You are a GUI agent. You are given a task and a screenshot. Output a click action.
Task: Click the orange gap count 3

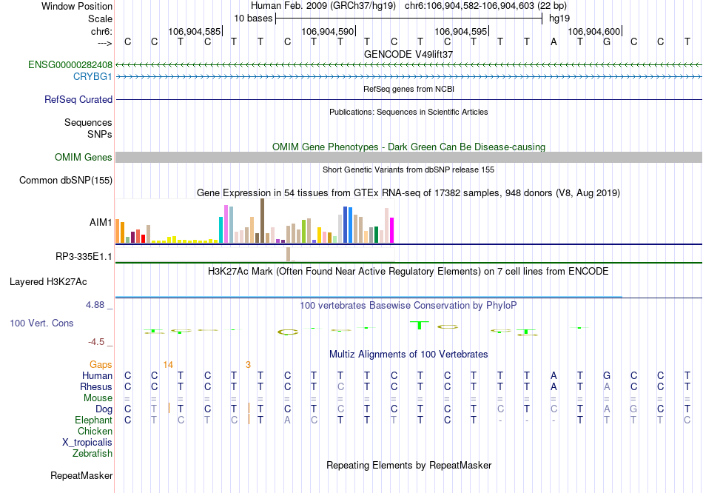[x=248, y=365]
